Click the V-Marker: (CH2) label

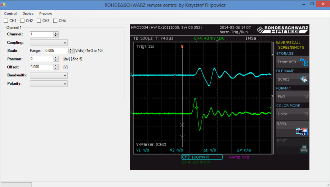(151, 144)
